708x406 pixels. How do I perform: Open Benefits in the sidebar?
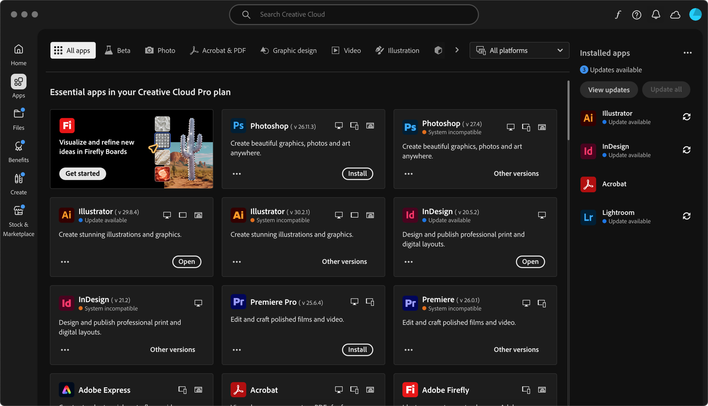point(19,152)
